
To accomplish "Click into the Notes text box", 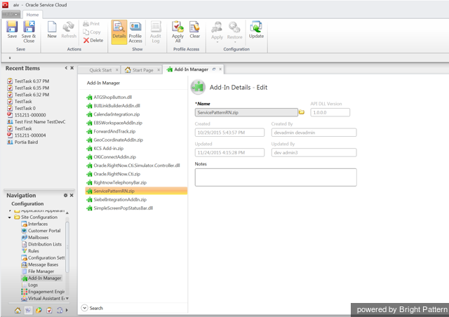I will [x=276, y=177].
